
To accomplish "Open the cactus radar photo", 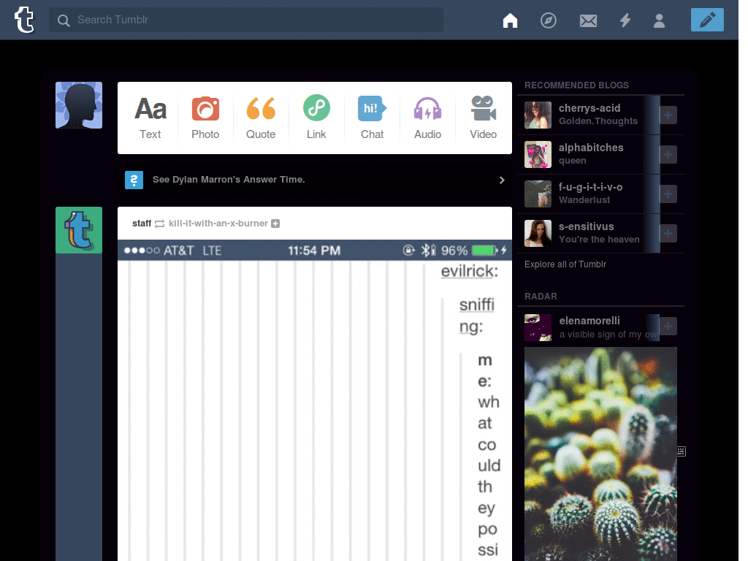I will pos(600,454).
